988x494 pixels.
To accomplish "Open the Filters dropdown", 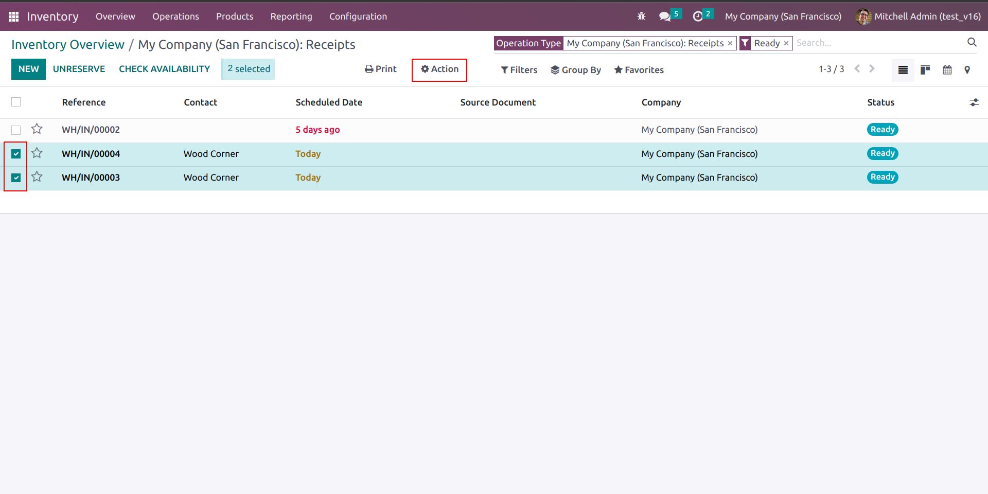I will pos(519,70).
